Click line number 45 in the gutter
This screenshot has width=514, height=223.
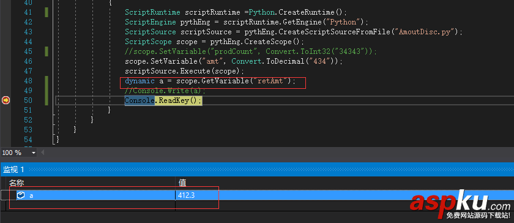(28, 51)
